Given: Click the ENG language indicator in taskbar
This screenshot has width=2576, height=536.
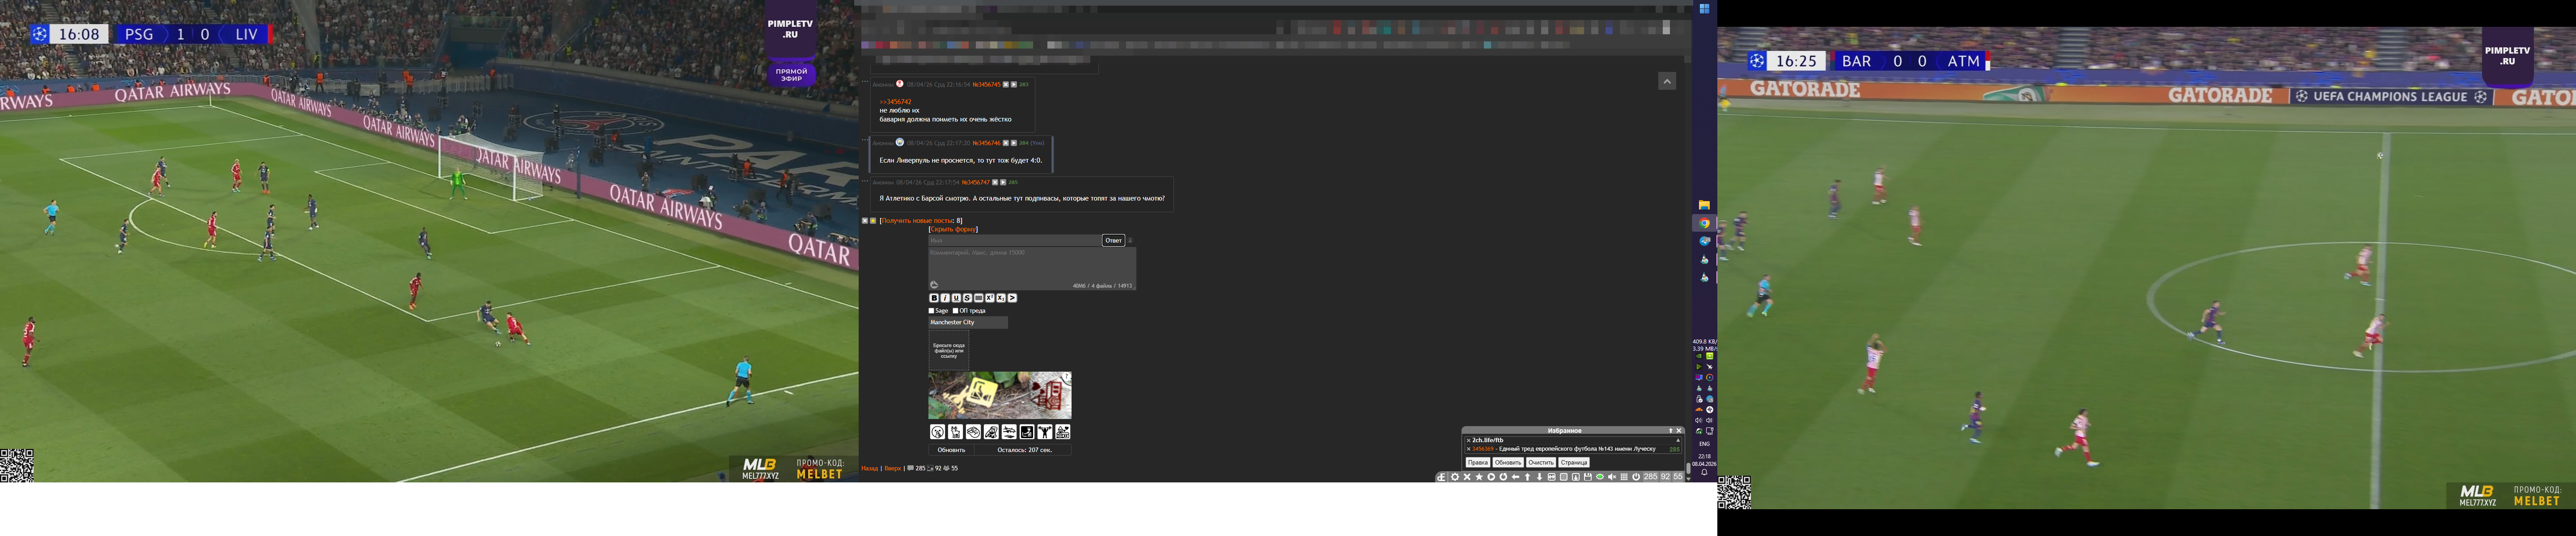Looking at the screenshot, I should click(x=1704, y=444).
